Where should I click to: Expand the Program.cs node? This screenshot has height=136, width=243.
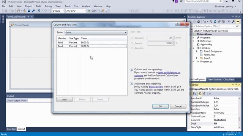point(193,62)
